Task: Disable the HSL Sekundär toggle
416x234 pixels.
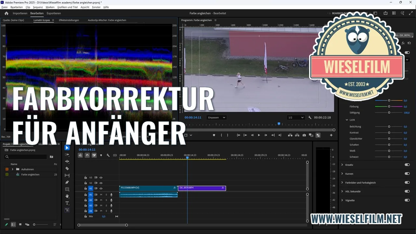Action: pos(407,191)
